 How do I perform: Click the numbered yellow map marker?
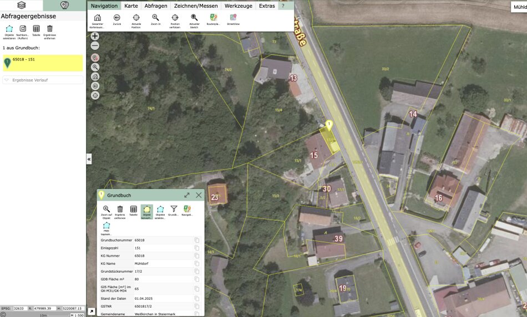tap(329, 125)
